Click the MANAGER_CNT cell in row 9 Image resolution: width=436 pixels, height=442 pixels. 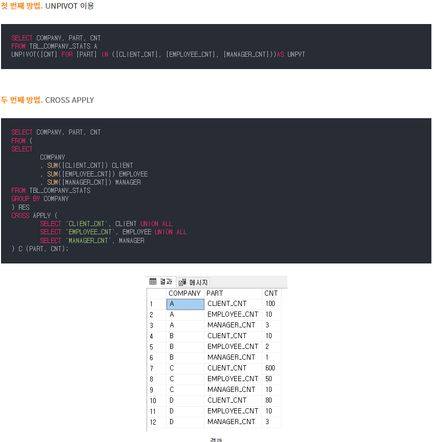pos(233,390)
